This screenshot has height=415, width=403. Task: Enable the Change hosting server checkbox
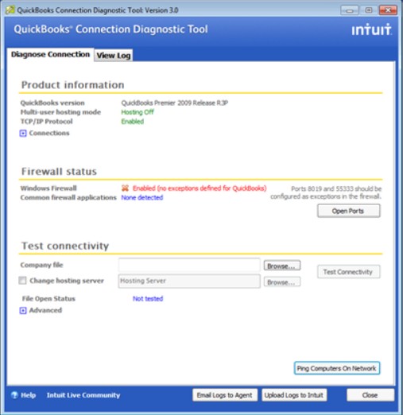coord(22,281)
